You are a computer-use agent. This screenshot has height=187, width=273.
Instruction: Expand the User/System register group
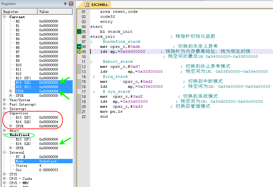tap(4, 100)
